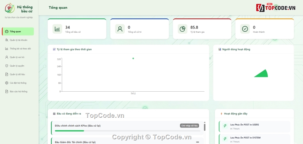Open Quản lý quyền page
303x144 pixels.
pos(18,66)
